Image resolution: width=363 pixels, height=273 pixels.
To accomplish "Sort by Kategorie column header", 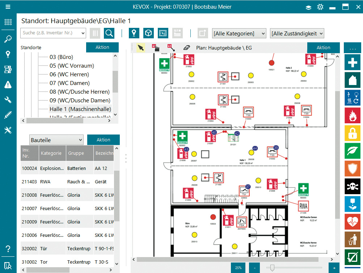I will pos(52,153).
